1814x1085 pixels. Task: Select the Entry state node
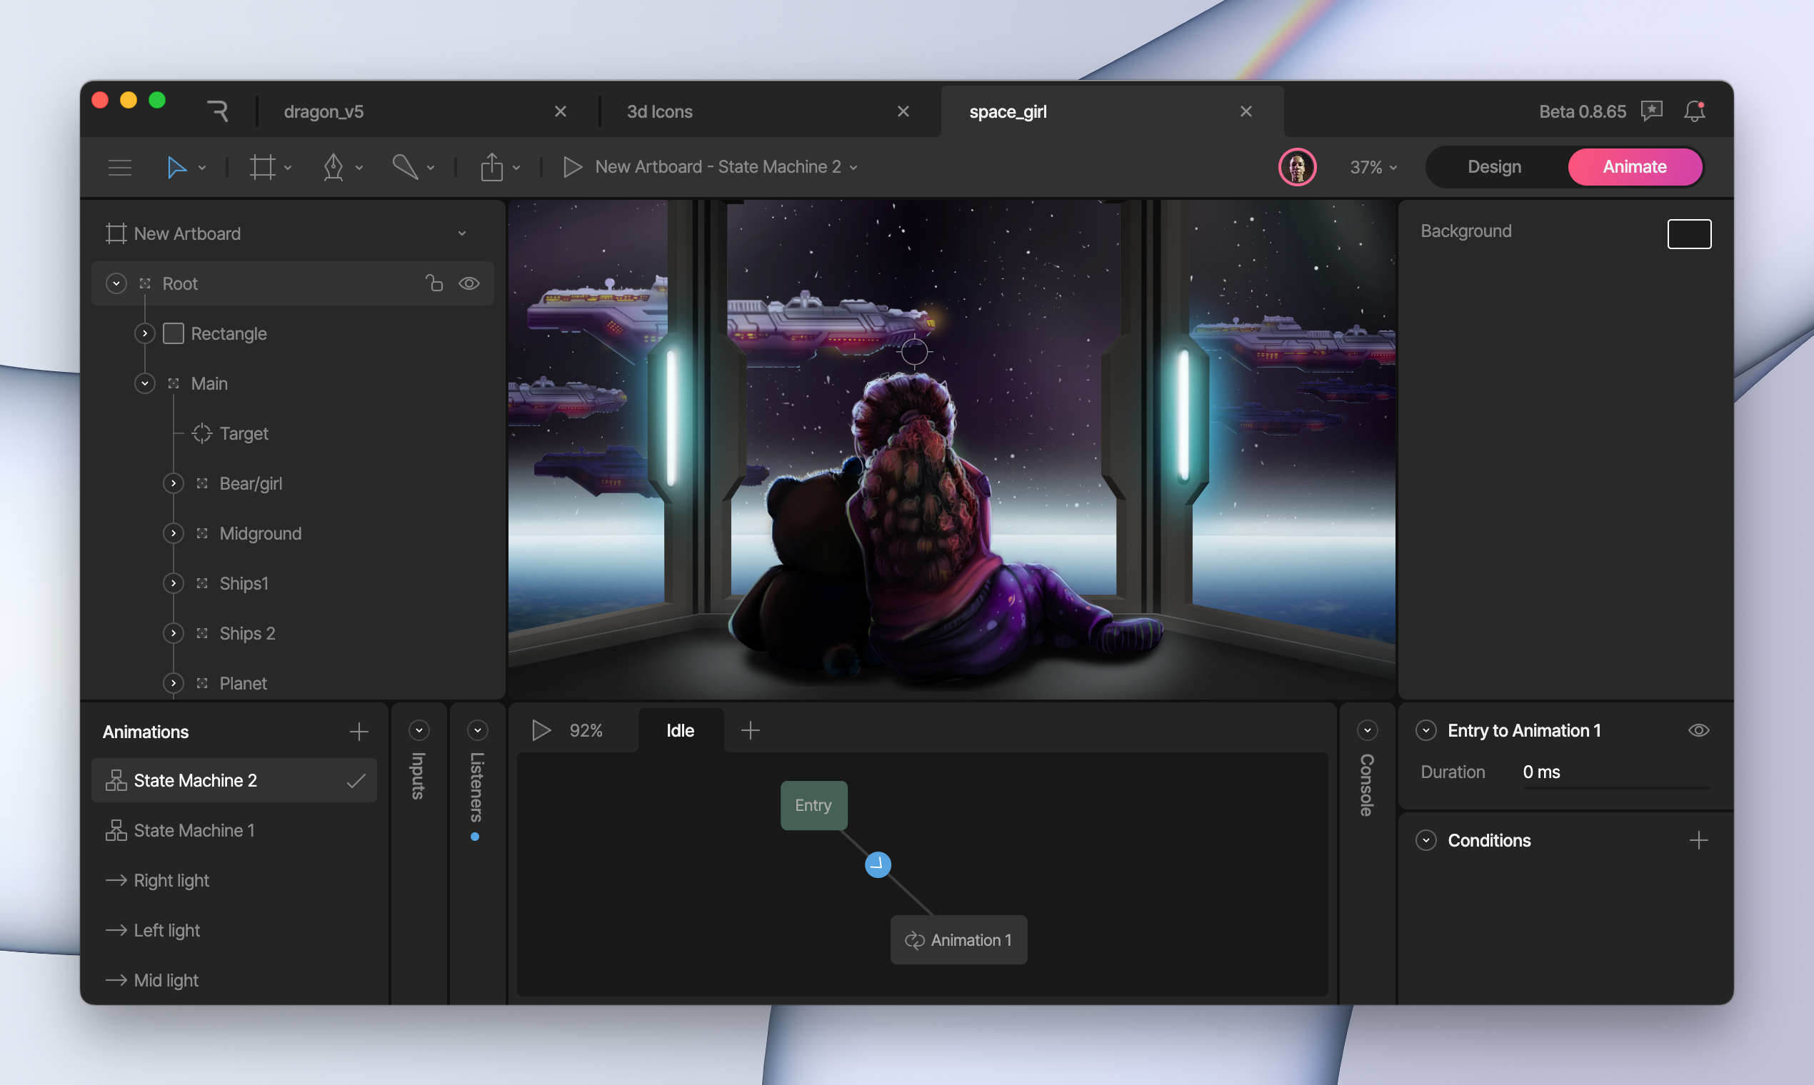pyautogui.click(x=813, y=805)
